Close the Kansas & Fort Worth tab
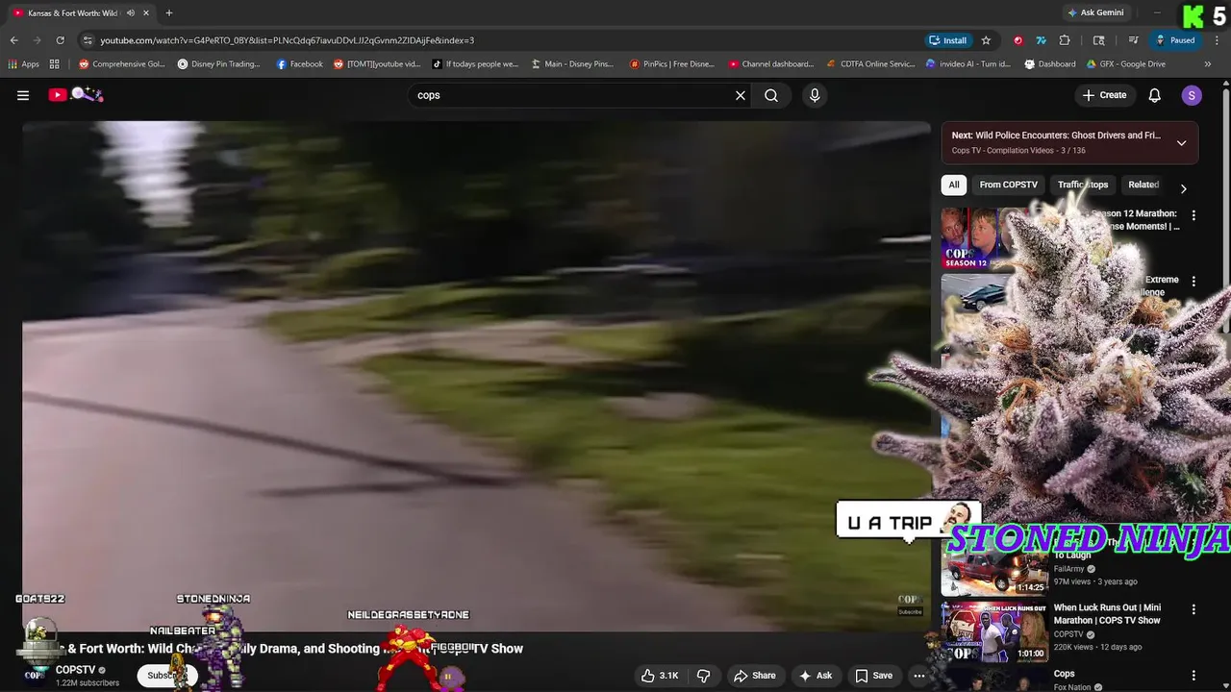This screenshot has height=692, width=1231. tap(145, 12)
